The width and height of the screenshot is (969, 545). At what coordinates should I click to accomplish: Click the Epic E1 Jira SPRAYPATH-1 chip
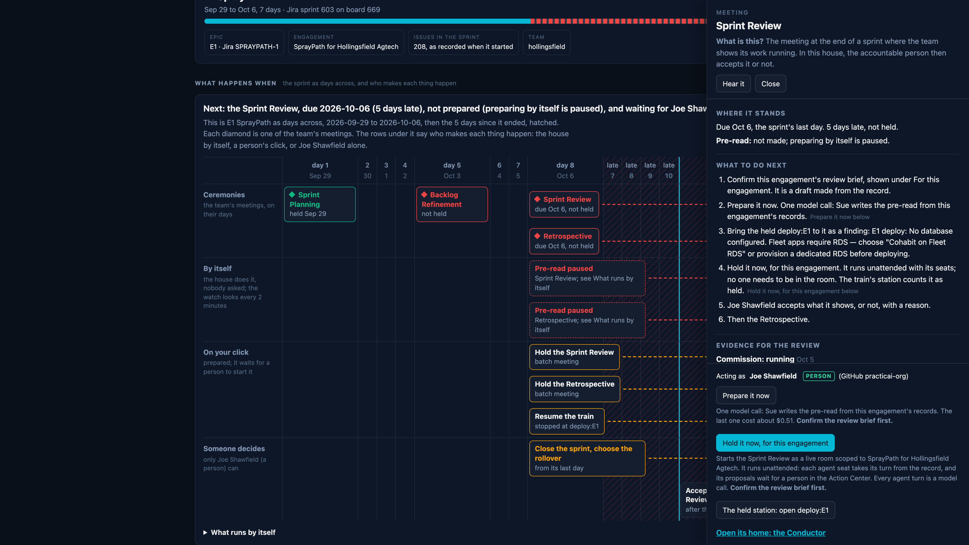[244, 42]
